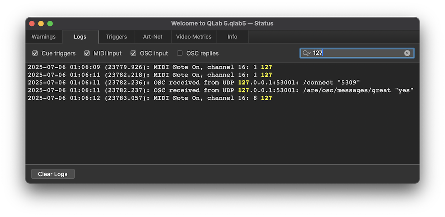The height and width of the screenshot is (217, 445).
Task: Enable the OSC replies checkbox
Action: (180, 53)
